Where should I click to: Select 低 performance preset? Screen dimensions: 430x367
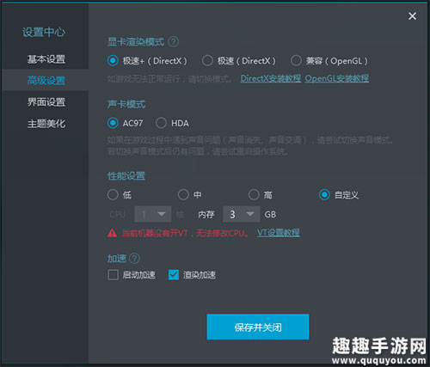(x=113, y=195)
